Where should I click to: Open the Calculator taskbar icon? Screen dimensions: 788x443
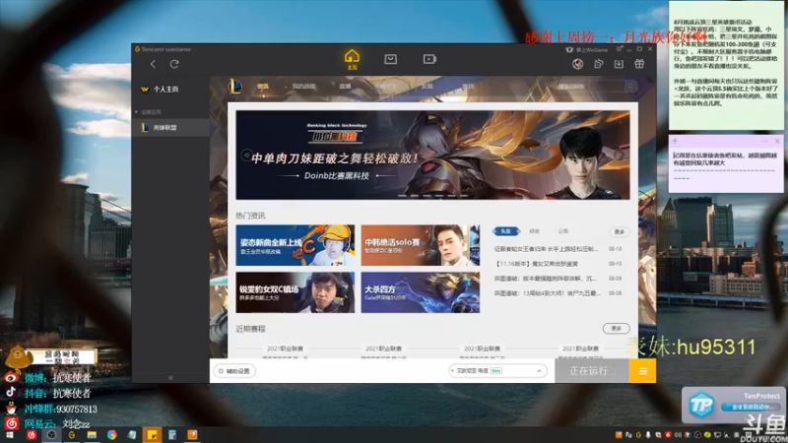(x=171, y=435)
